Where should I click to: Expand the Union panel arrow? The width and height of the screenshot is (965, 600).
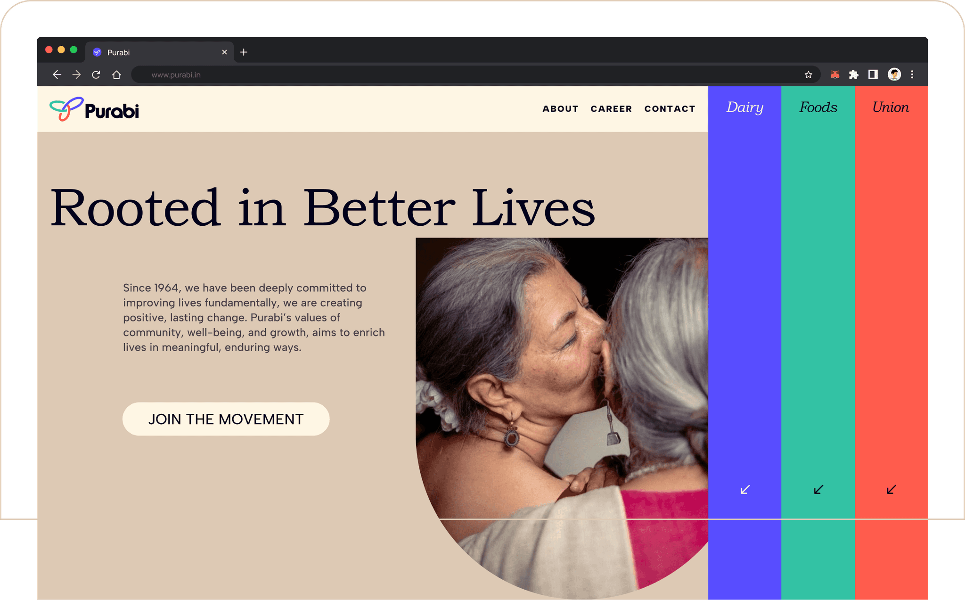891,490
